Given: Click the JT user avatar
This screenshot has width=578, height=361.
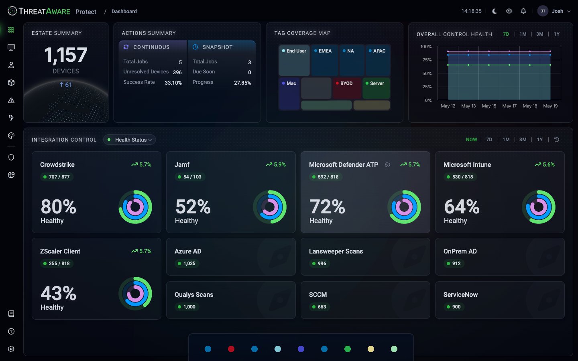Looking at the screenshot, I should [x=543, y=11].
